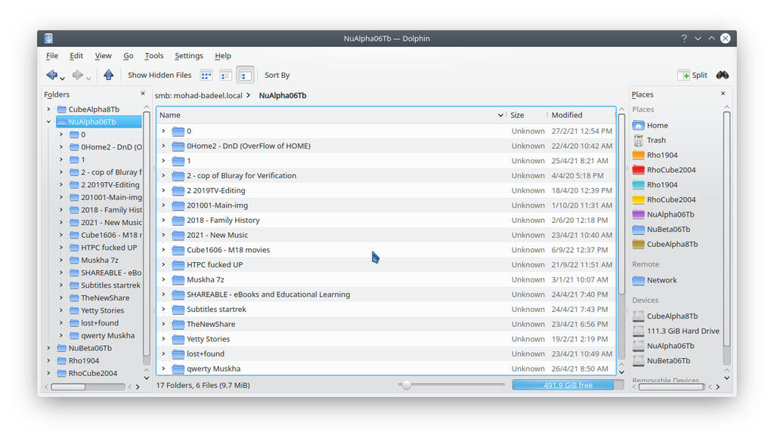Open the Tools menu

tap(154, 56)
